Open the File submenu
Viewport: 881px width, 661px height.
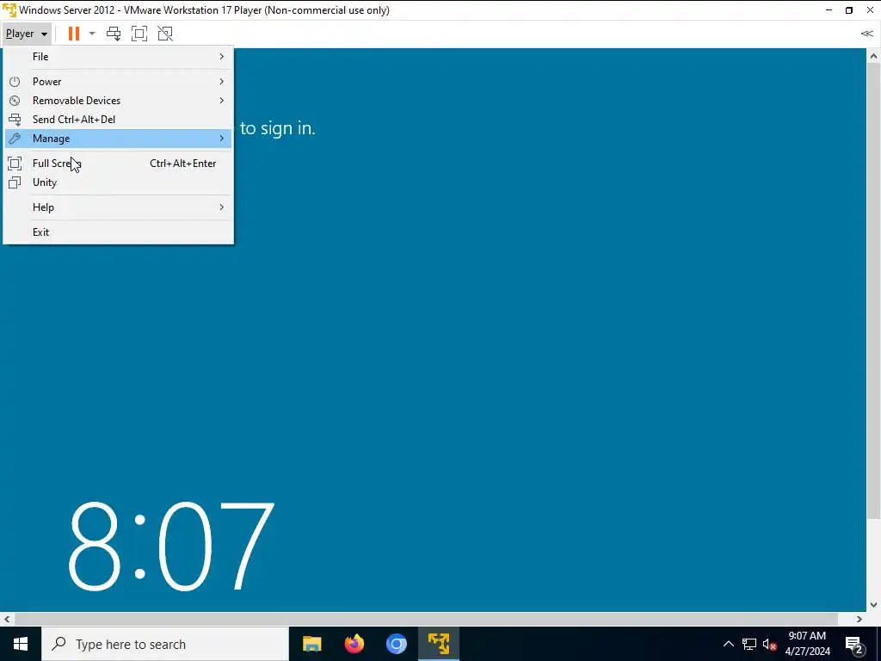[118, 57]
